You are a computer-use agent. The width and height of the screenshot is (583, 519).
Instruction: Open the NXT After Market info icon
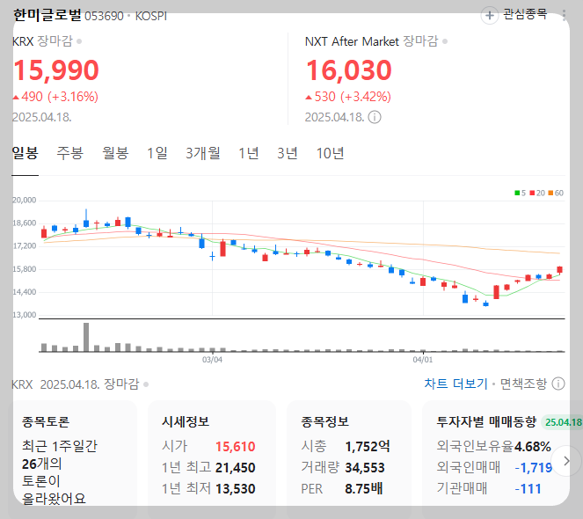pos(375,117)
